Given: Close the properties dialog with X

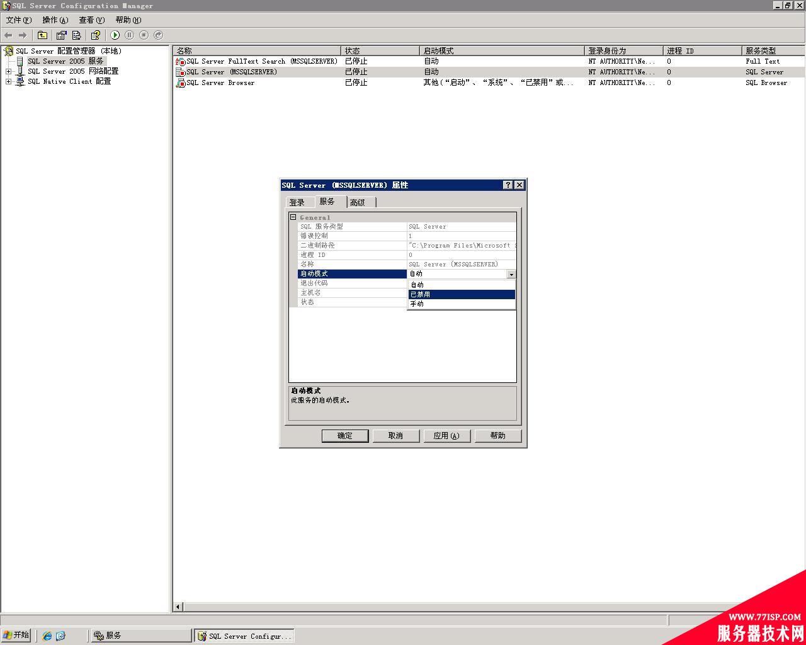Looking at the screenshot, I should pos(519,185).
